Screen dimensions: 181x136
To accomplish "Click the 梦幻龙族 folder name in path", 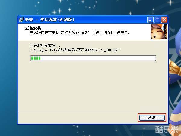I will pyautogui.click(x=84, y=50).
